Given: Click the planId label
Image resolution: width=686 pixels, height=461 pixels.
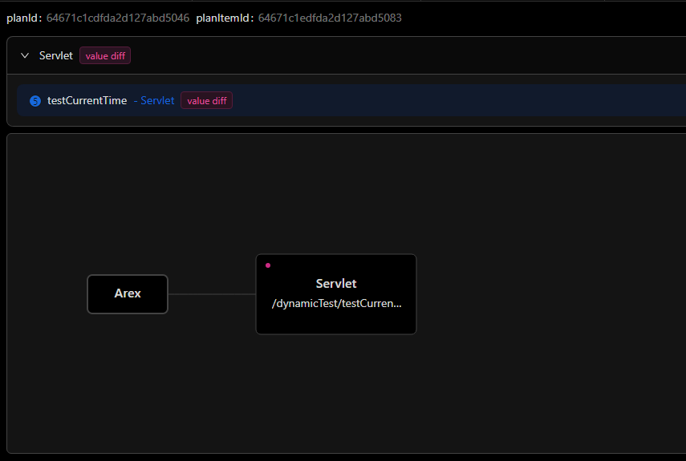Looking at the screenshot, I should pos(24,18).
